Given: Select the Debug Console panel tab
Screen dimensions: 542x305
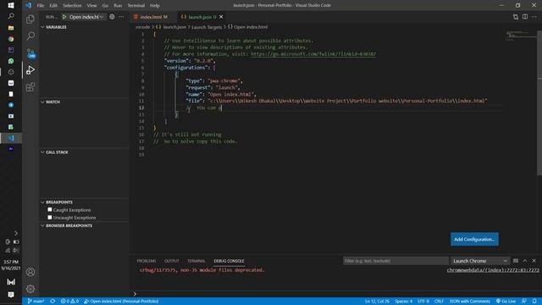Looking at the screenshot, I should click(x=229, y=261).
